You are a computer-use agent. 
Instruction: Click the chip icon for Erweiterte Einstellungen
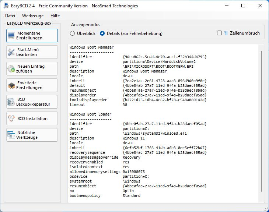click(11, 85)
